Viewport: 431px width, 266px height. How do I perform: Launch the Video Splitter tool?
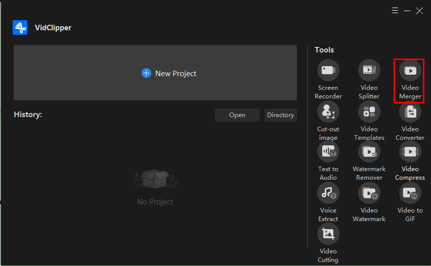coord(369,71)
